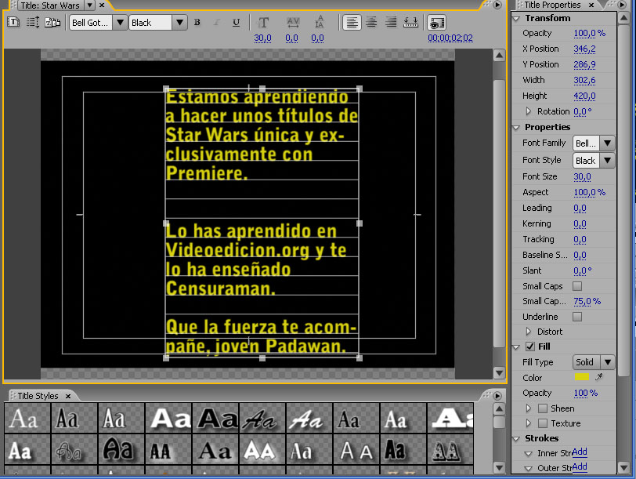Open the Roll/Crawl Options icon

tap(32, 23)
